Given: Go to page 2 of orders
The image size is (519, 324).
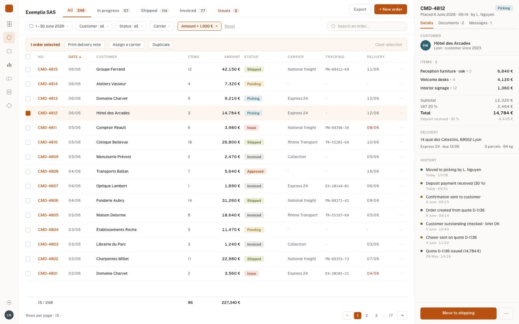Looking at the screenshot, I should [367, 315].
